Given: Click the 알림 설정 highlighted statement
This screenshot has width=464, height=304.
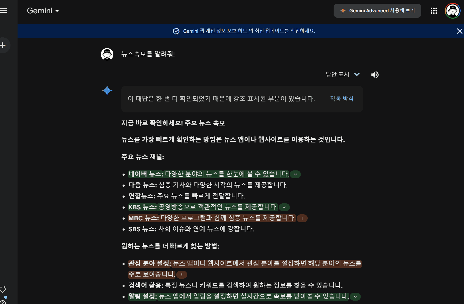Looking at the screenshot, I should [239, 296].
